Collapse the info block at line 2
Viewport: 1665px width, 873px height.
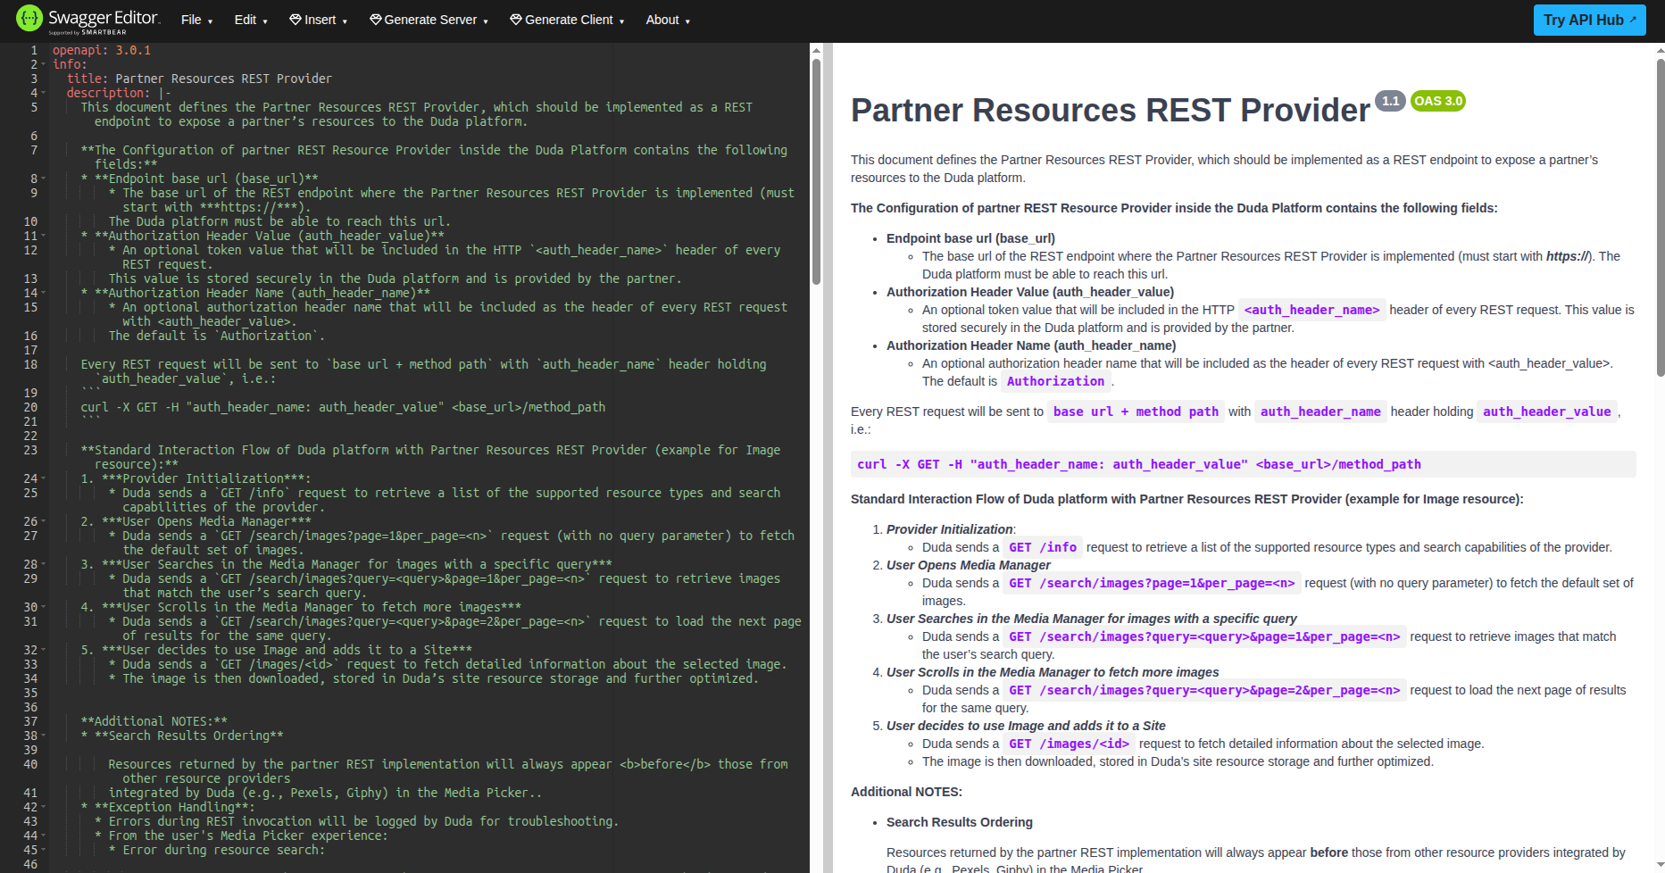43,65
